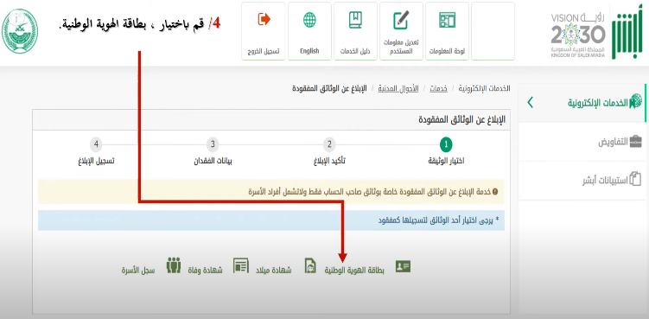This screenshot has width=649, height=319.
Task: Open the services guide (دليل الخدمات) book icon
Action: coord(355,20)
